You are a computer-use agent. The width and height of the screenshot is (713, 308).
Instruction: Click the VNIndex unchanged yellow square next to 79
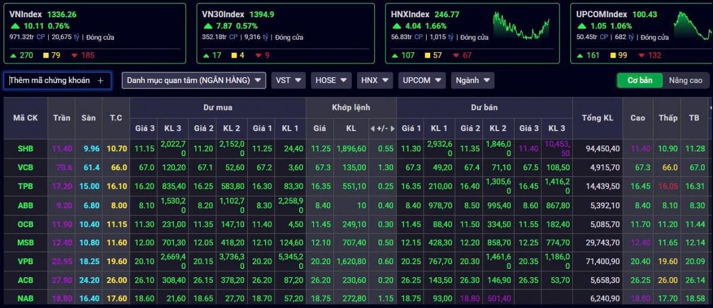46,56
